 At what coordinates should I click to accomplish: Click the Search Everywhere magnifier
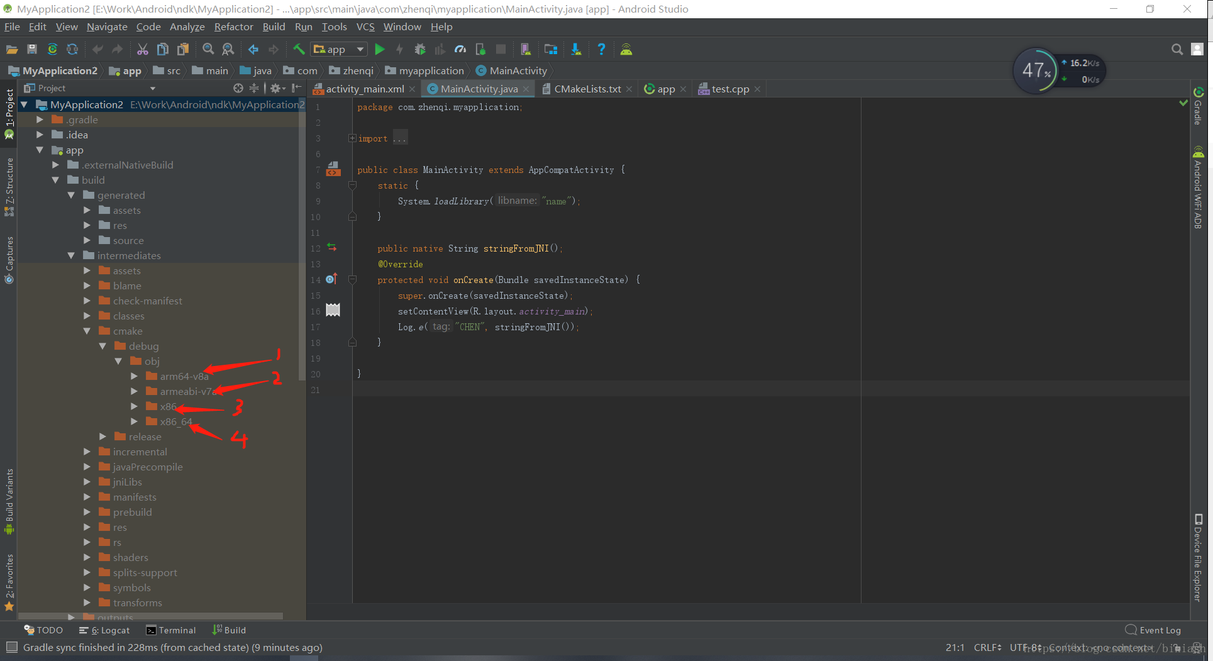(x=1177, y=49)
